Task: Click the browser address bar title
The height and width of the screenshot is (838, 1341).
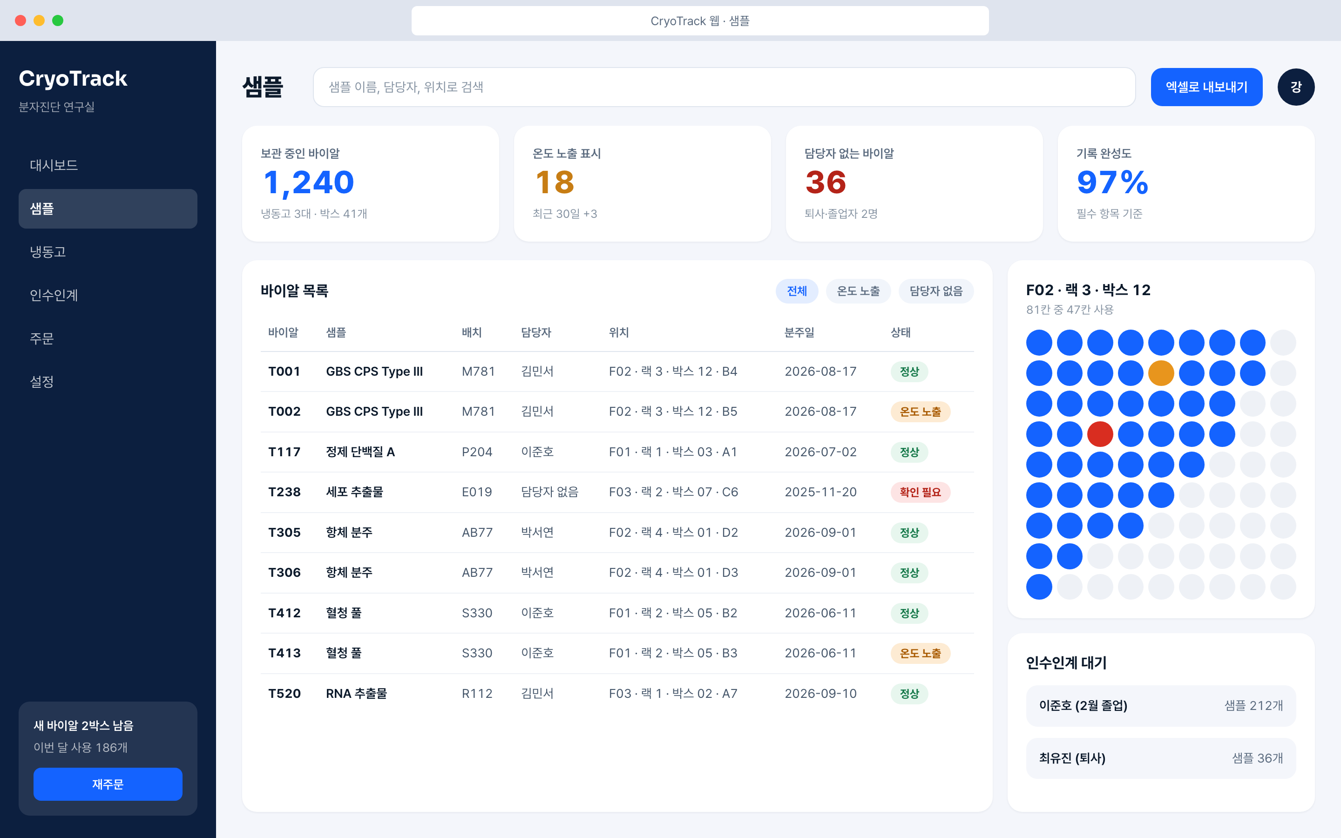Action: pyautogui.click(x=699, y=21)
